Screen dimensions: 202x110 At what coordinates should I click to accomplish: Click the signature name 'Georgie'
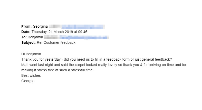[28, 81]
